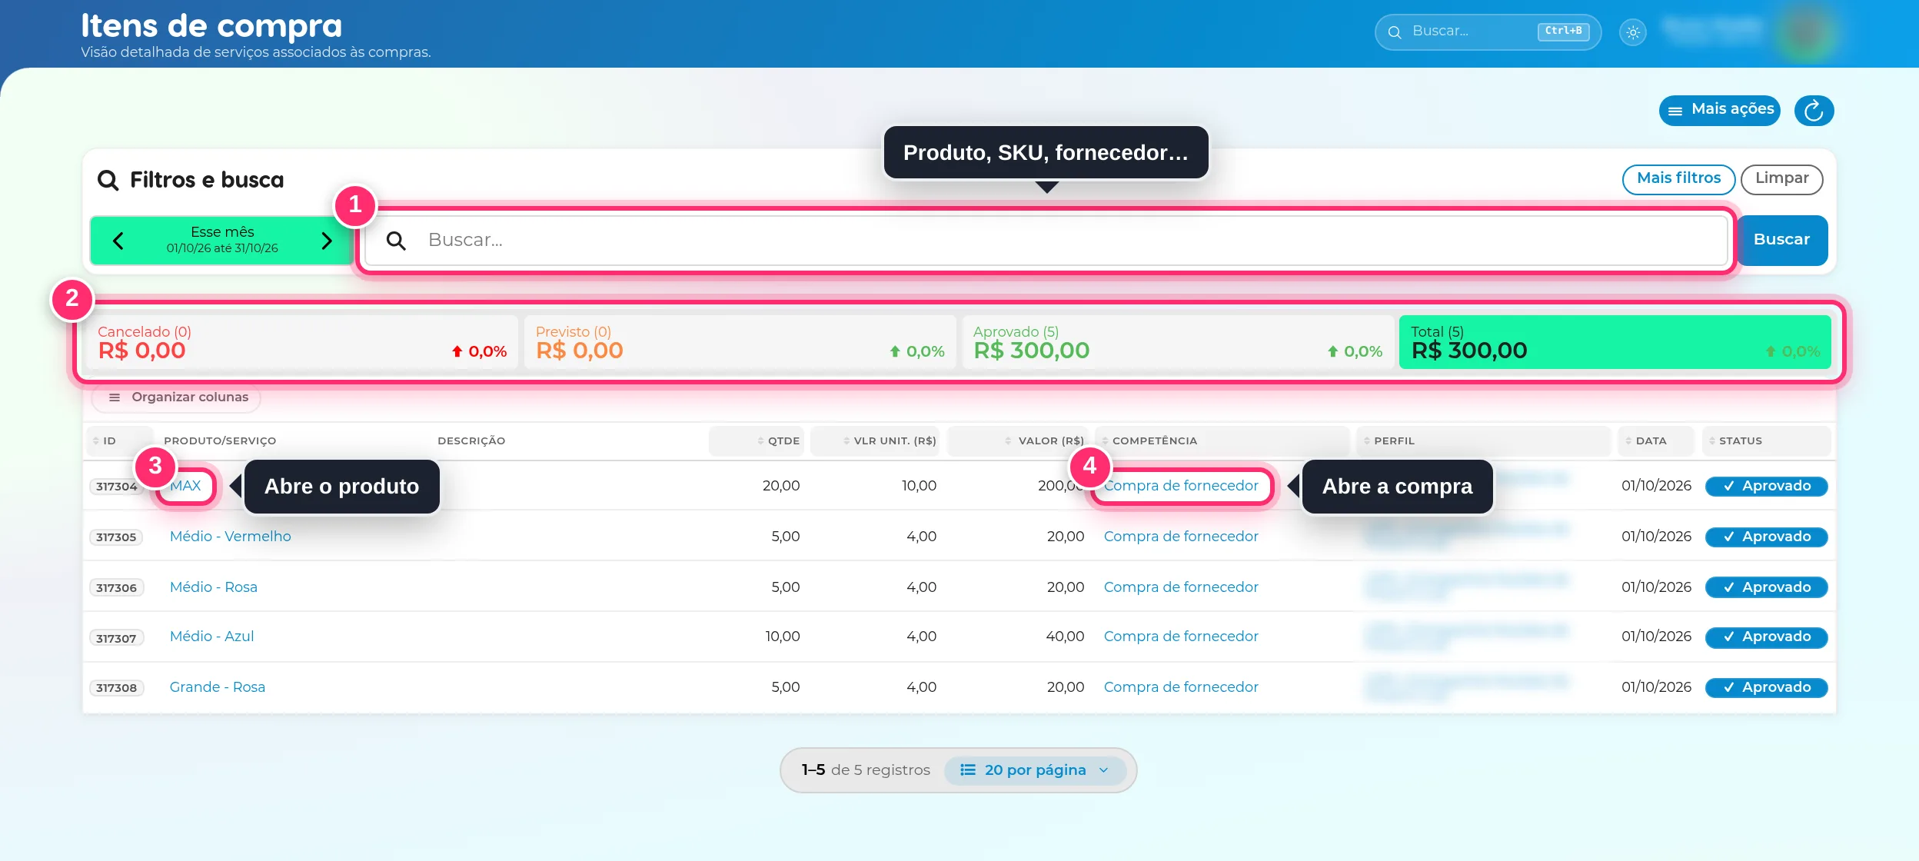Viewport: 1919px width, 861px height.
Task: Click the refresh circular arrow icon
Action: coord(1814,111)
